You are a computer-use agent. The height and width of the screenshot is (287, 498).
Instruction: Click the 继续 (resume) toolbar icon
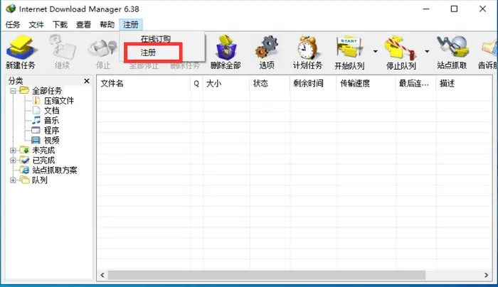[62, 48]
